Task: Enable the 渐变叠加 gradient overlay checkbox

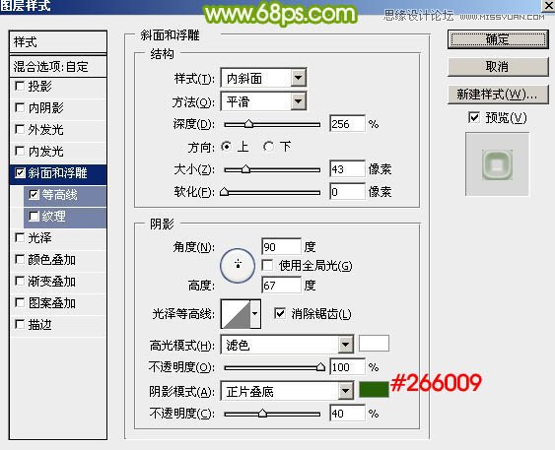Action: coord(20,281)
